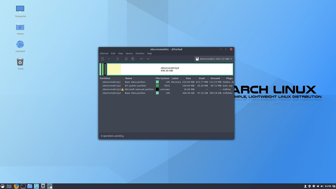336x189 pixels.
Task: Click the 'msftdata' flags cell
Action: [228, 93]
